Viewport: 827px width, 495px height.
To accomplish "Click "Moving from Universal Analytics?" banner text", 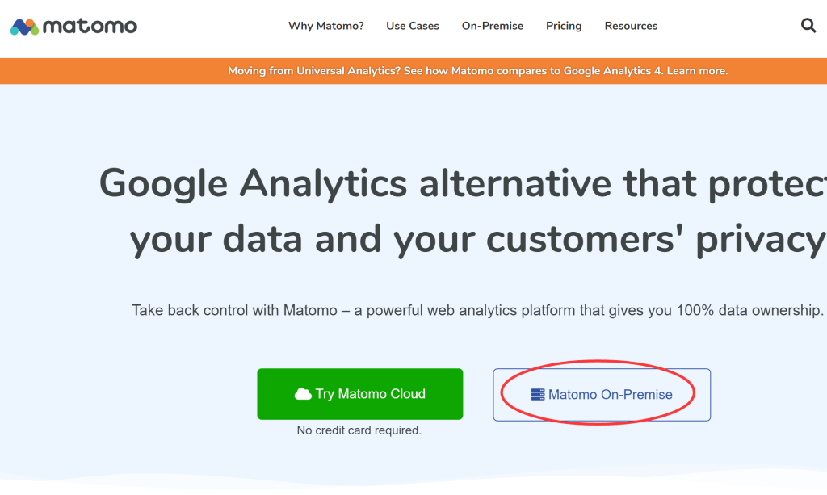I will [313, 71].
